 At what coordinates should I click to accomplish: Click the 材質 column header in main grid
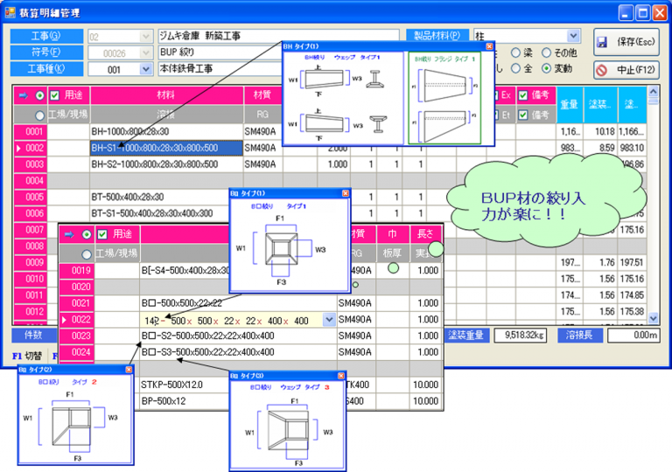pyautogui.click(x=262, y=95)
